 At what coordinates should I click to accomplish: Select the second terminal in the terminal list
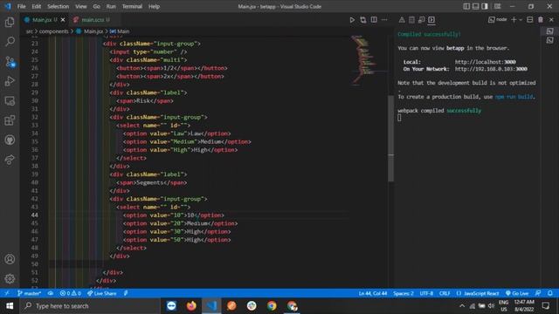pyautogui.click(x=550, y=40)
